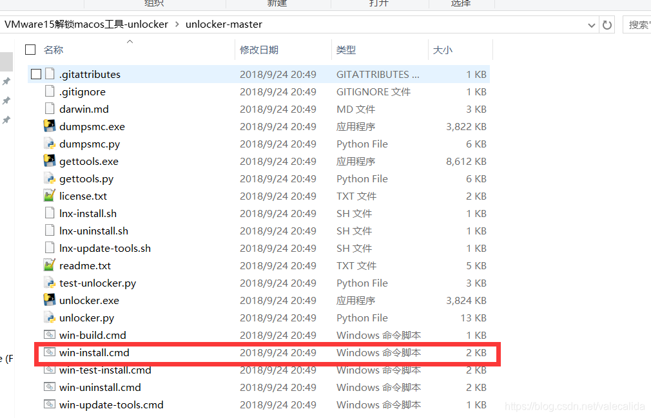Click the unlocker.py Python icon

coord(50,318)
